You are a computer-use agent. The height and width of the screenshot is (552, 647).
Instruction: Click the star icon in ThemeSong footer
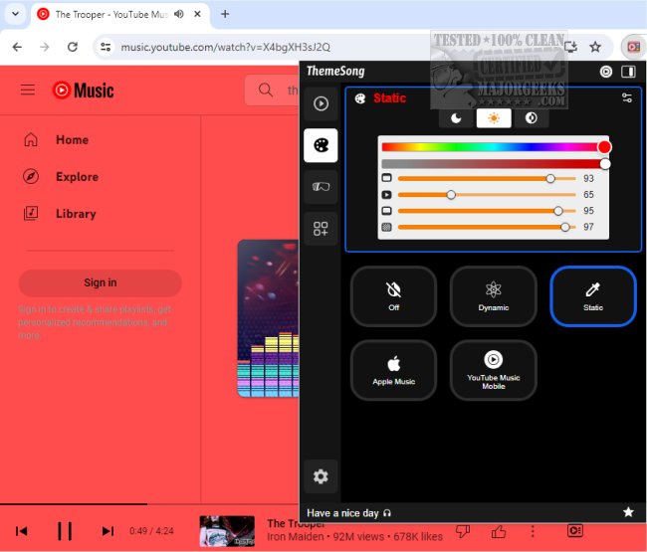tap(628, 512)
